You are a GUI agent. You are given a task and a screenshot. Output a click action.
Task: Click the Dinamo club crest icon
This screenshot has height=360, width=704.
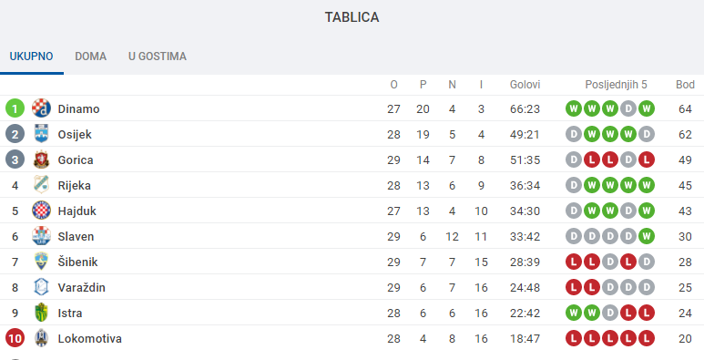click(x=41, y=108)
